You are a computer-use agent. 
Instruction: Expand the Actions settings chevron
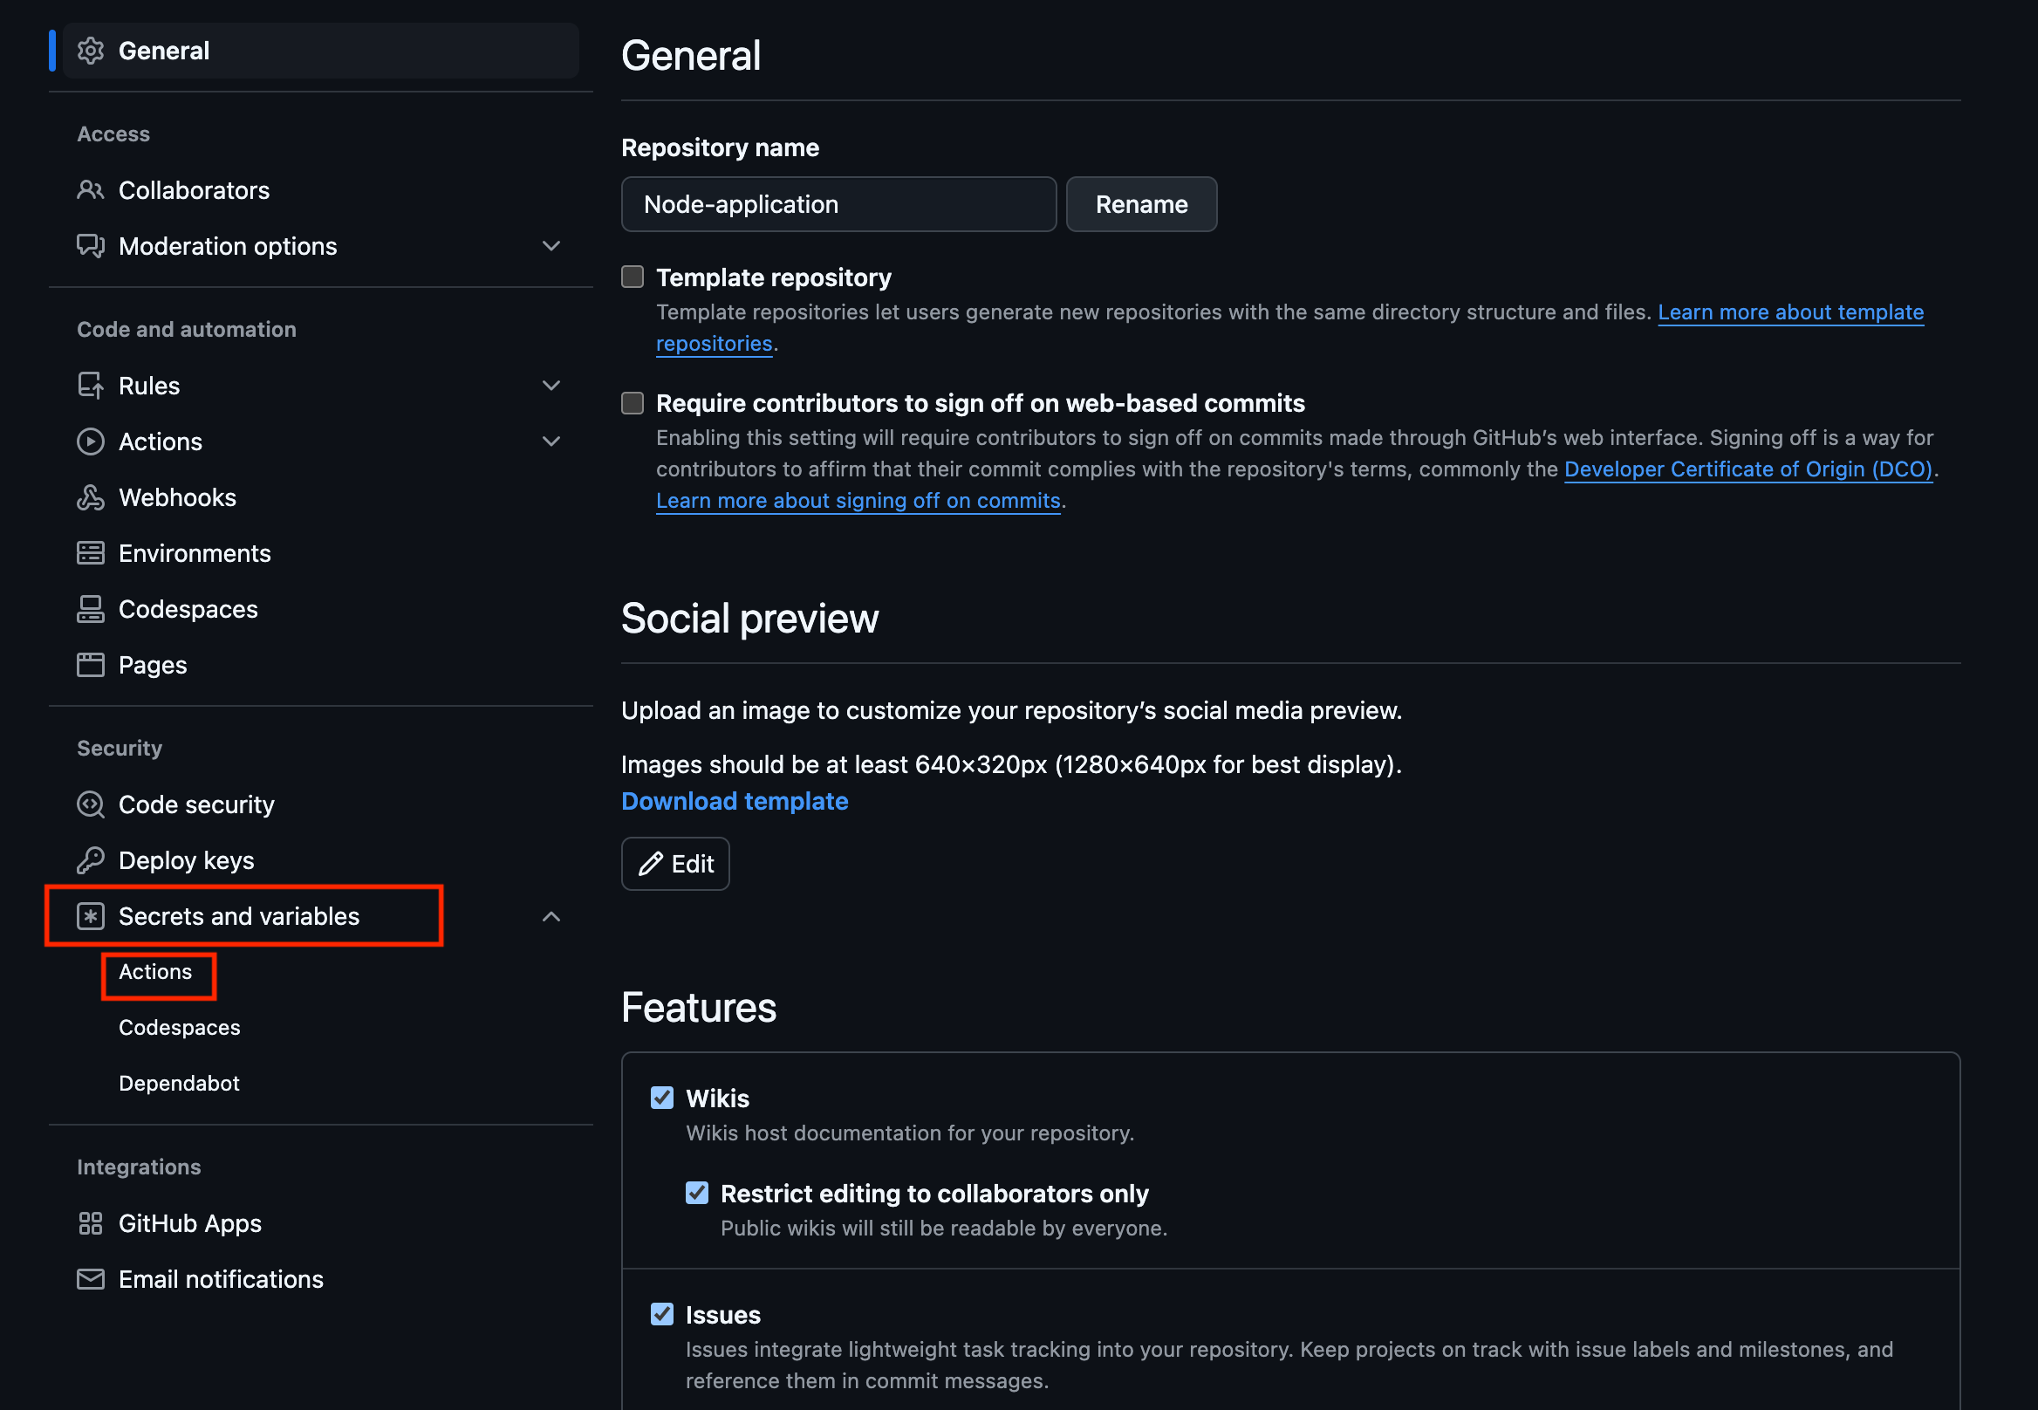point(551,441)
